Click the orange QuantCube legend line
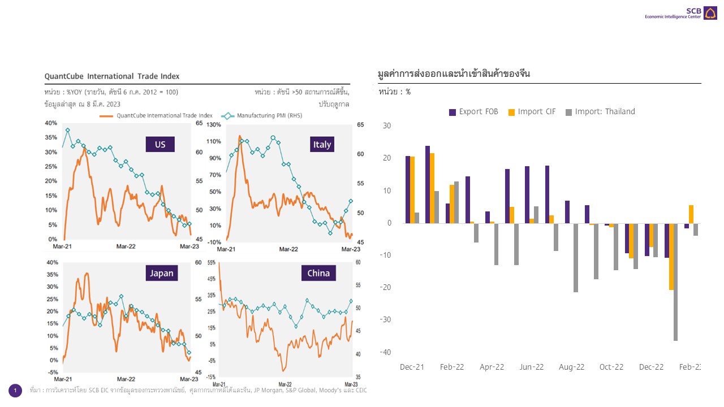This screenshot has height=407, width=724. click(x=106, y=115)
